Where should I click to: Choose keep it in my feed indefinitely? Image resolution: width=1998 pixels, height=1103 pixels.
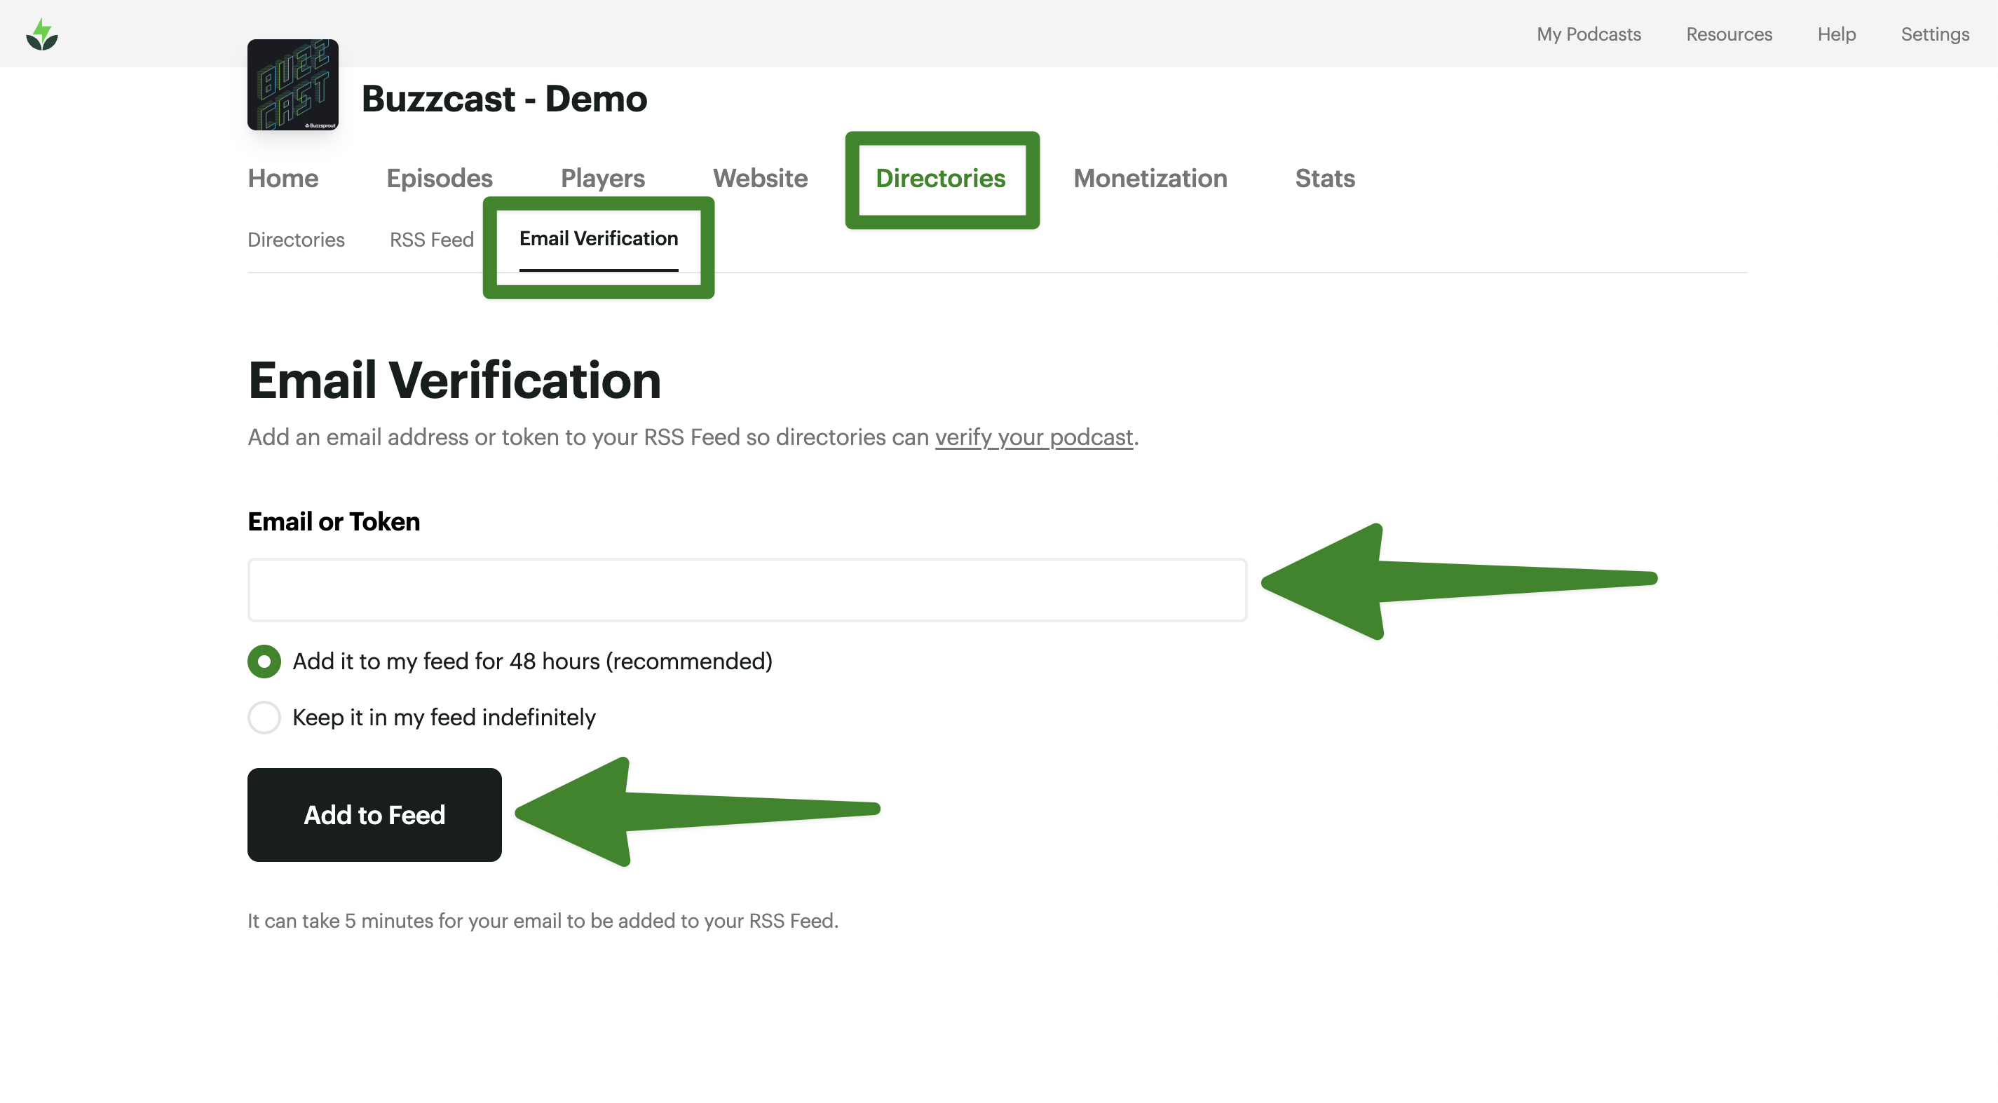coord(264,718)
